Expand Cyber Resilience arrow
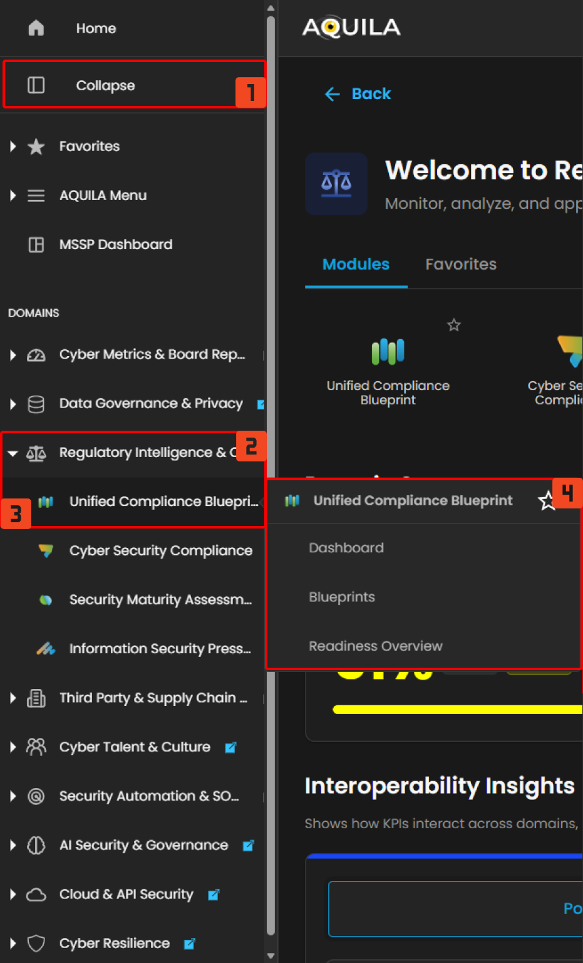 13,944
